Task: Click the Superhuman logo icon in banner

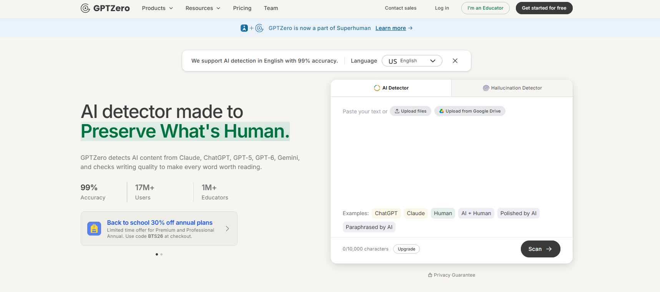Action: (x=244, y=28)
